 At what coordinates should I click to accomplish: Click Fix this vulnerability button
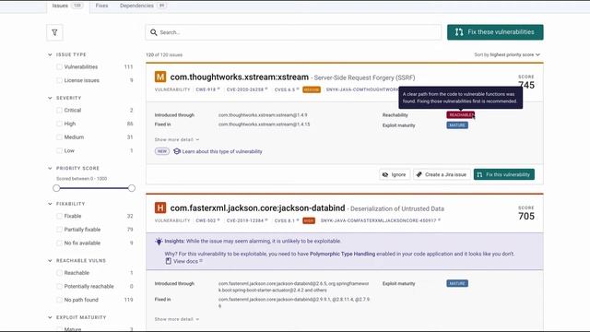pyautogui.click(x=504, y=174)
